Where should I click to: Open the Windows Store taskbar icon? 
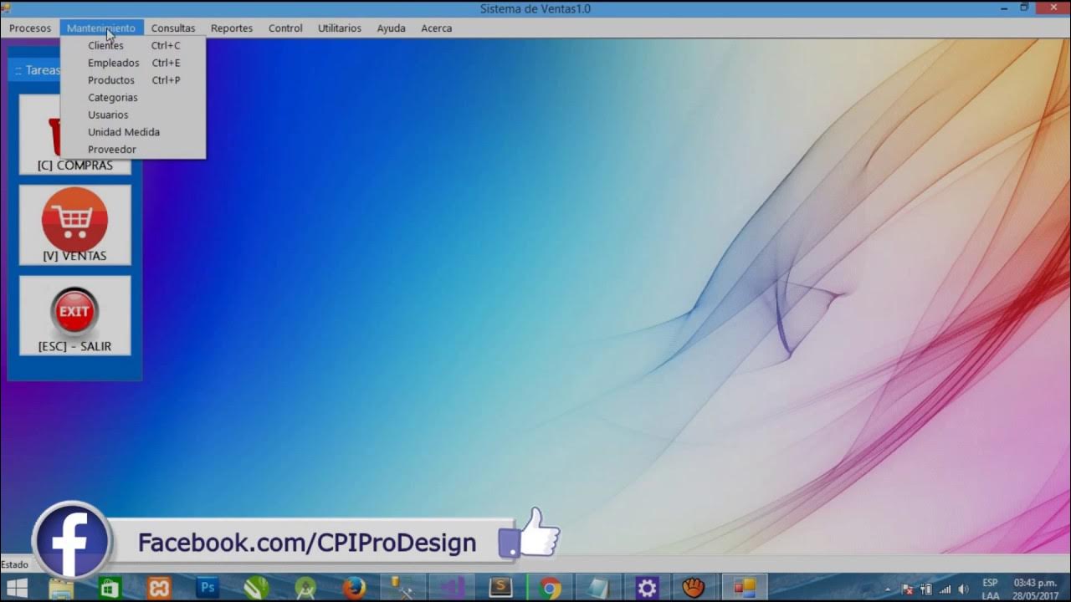pyautogui.click(x=110, y=589)
